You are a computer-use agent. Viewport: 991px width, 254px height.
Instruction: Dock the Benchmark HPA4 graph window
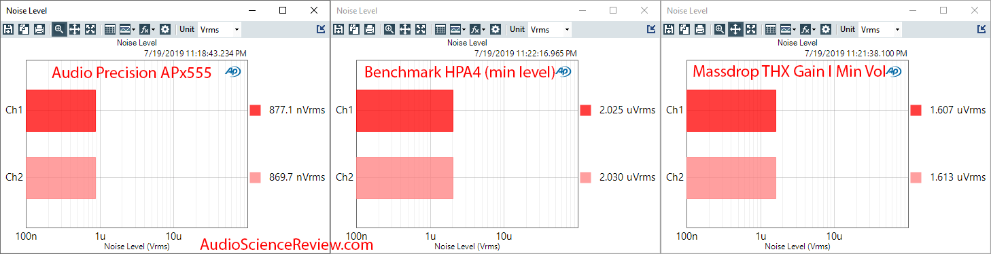pos(651,29)
